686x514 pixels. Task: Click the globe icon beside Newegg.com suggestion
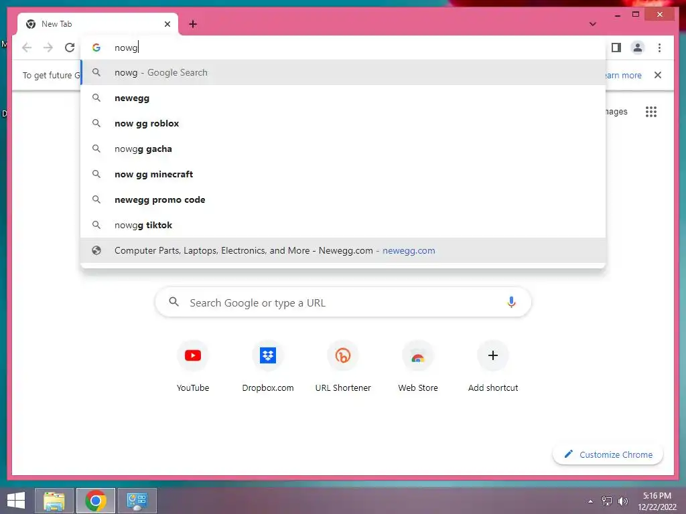point(96,250)
